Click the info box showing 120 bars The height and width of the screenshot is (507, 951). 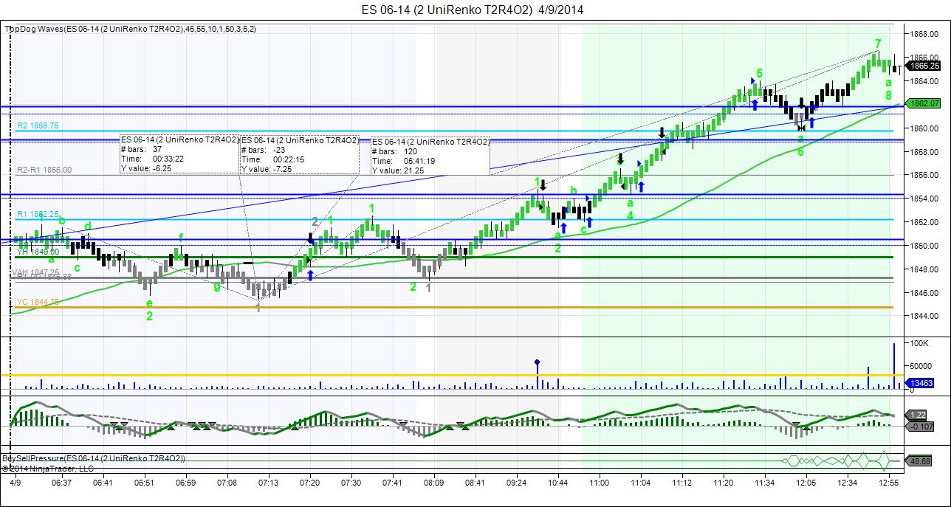click(430, 156)
